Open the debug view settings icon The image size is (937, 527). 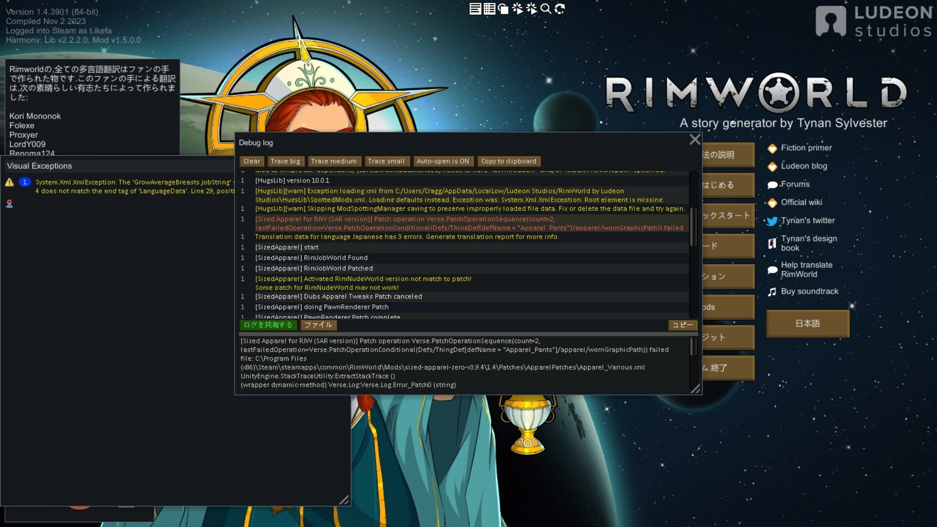tap(503, 9)
